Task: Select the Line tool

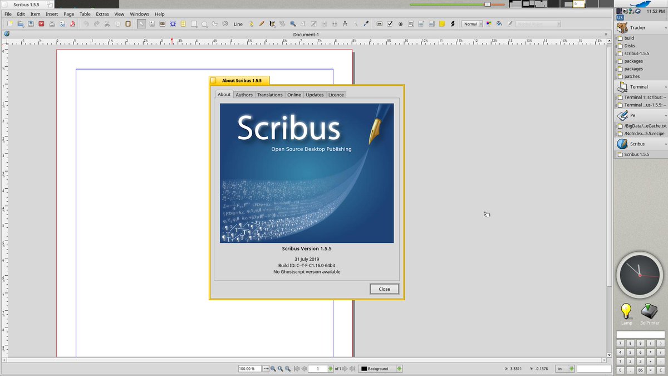Action: coord(238,24)
